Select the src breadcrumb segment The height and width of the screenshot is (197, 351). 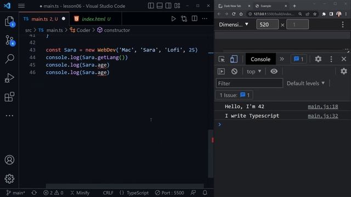tap(28, 30)
